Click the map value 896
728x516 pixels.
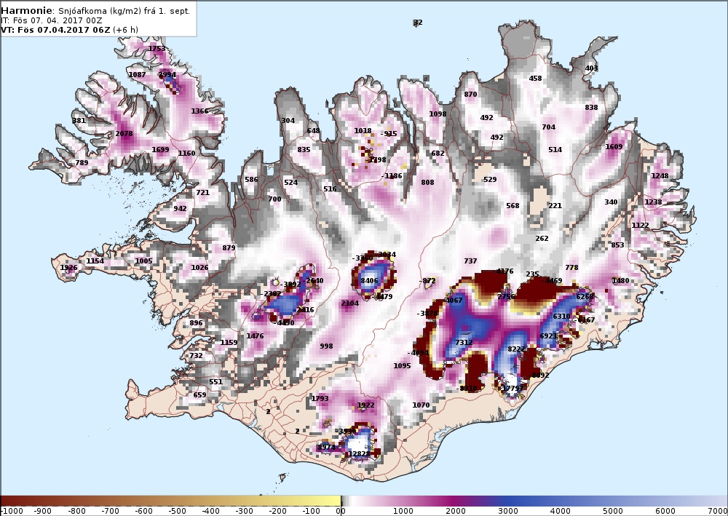[x=197, y=323]
